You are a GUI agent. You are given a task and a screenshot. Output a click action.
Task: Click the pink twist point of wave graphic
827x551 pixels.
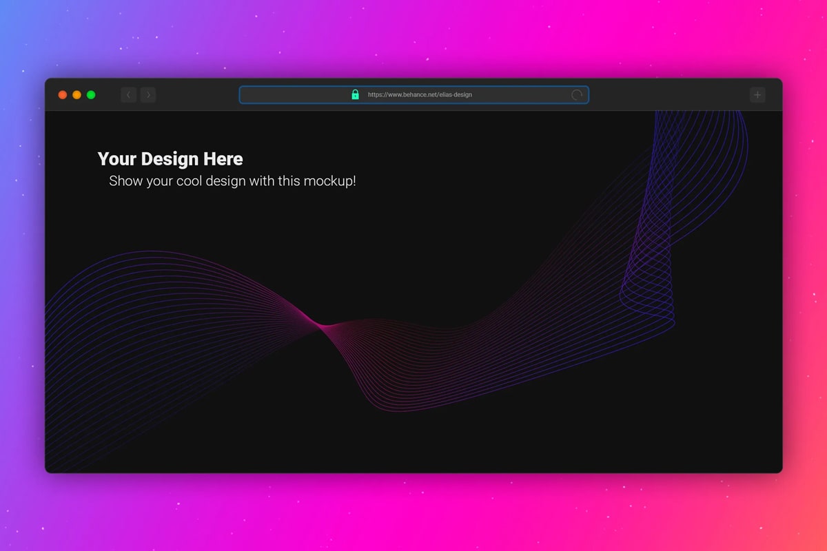click(x=321, y=324)
